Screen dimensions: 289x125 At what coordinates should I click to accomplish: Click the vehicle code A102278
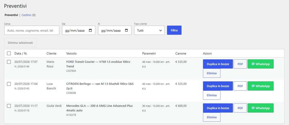click(x=71, y=115)
